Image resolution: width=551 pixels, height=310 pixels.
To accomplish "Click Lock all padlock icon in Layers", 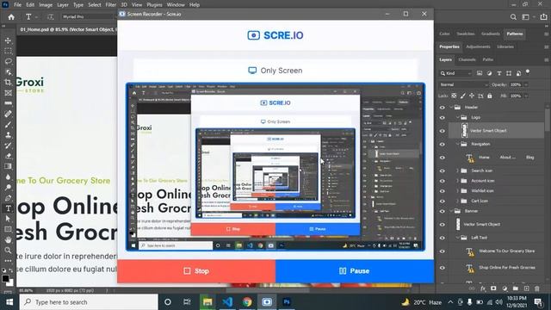I will [x=490, y=96].
